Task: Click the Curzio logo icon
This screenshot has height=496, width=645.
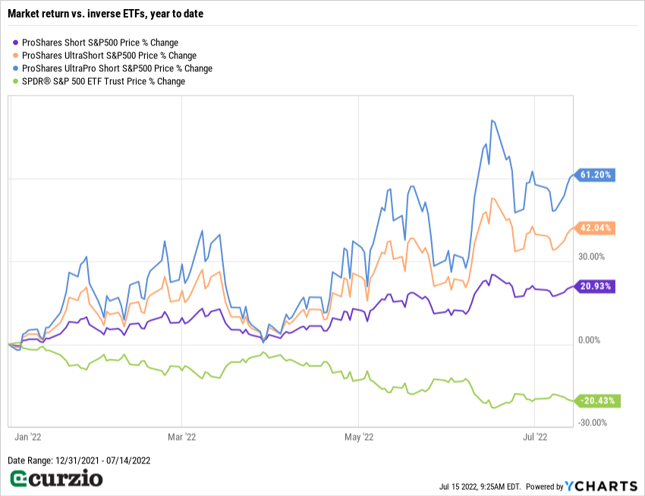Action: click(x=21, y=479)
